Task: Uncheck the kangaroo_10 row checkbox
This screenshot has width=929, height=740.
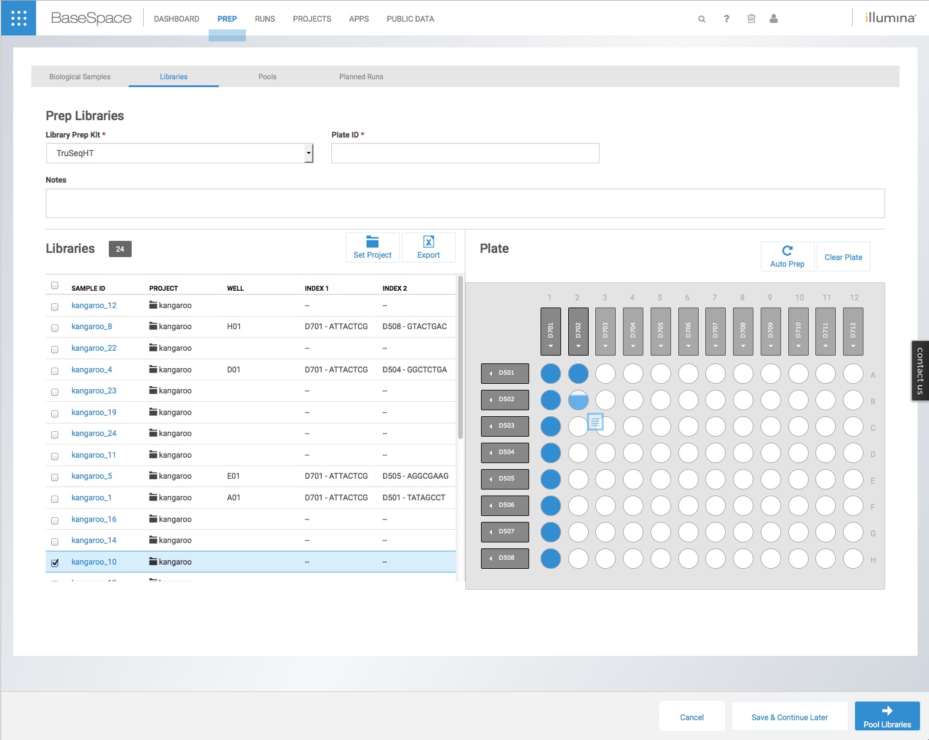Action: pyautogui.click(x=55, y=563)
